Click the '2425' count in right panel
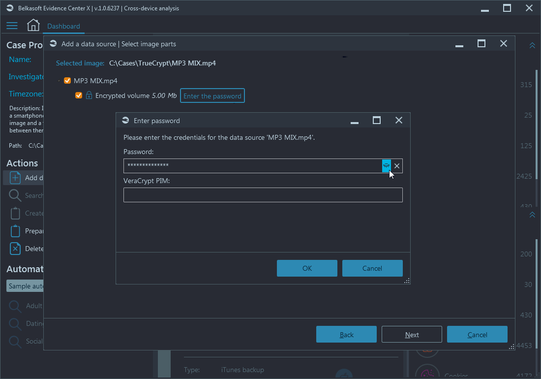The height and width of the screenshot is (379, 541). pyautogui.click(x=524, y=176)
